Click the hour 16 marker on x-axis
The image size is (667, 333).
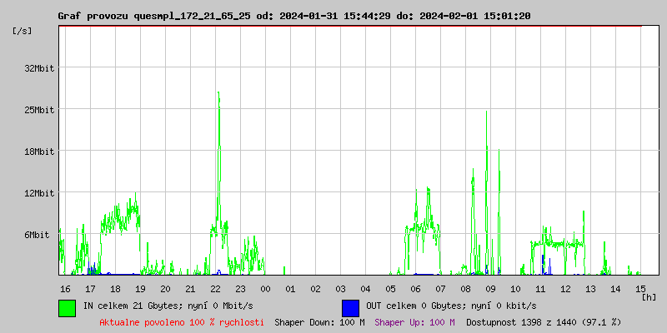[x=65, y=288]
